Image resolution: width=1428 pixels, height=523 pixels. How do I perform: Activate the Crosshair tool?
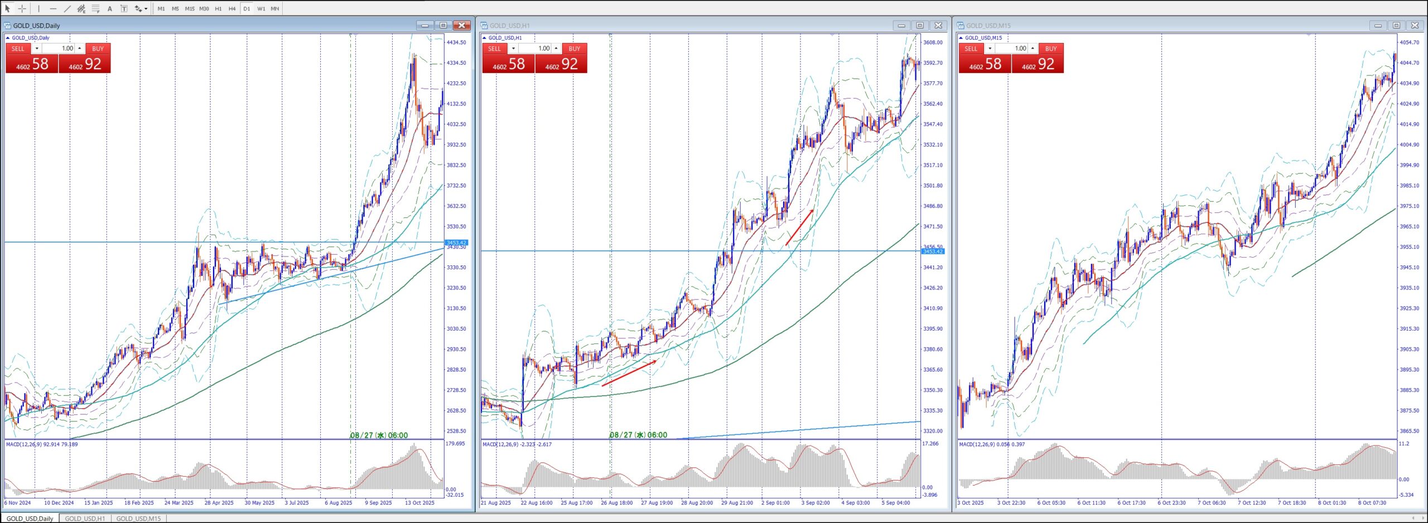tap(22, 8)
